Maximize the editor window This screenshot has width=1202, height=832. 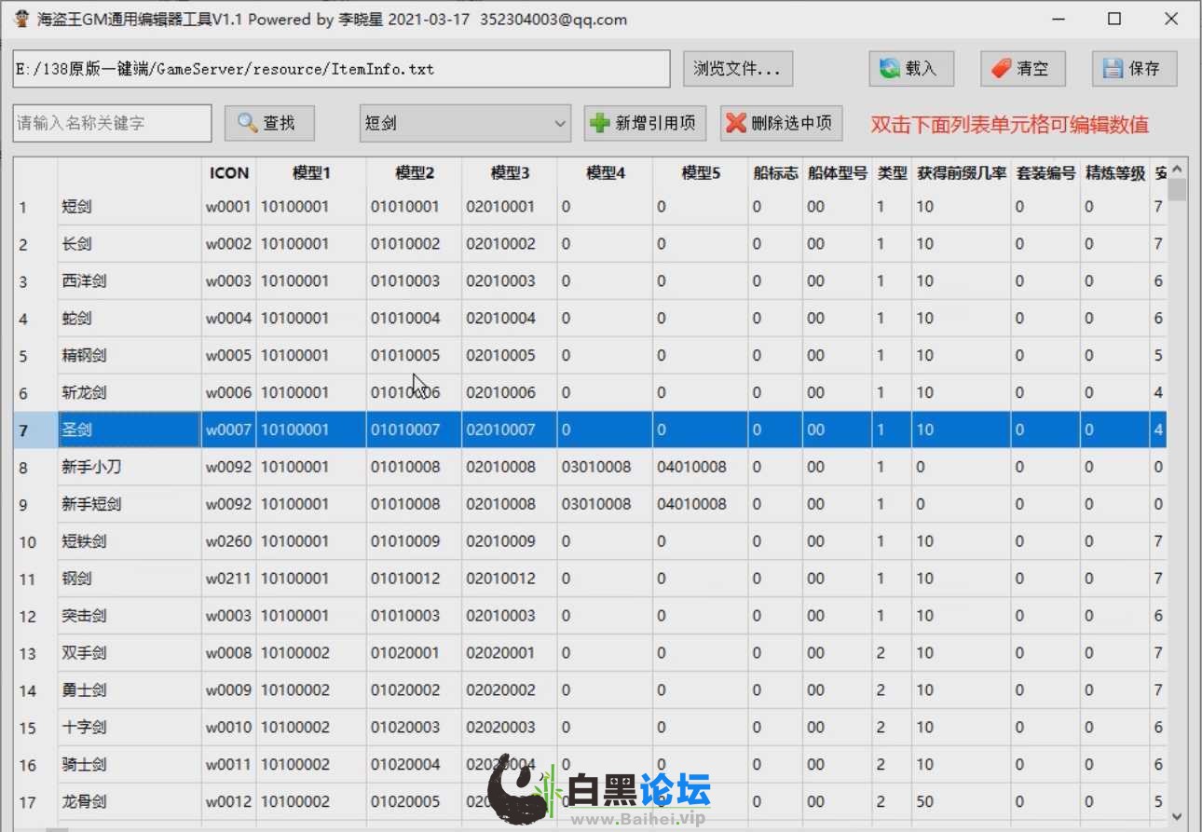coord(1114,19)
